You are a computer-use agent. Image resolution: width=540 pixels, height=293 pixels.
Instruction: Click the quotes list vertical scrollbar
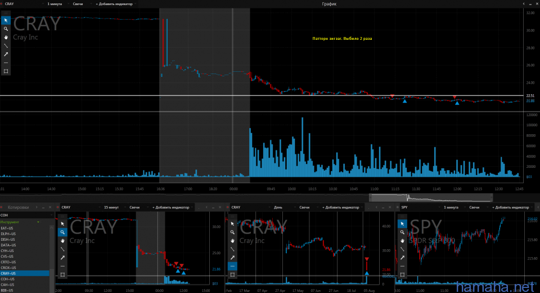click(x=52, y=259)
